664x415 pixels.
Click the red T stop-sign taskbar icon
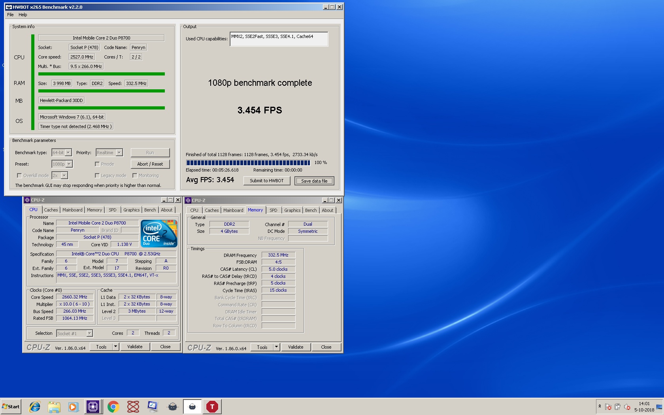[x=212, y=406]
